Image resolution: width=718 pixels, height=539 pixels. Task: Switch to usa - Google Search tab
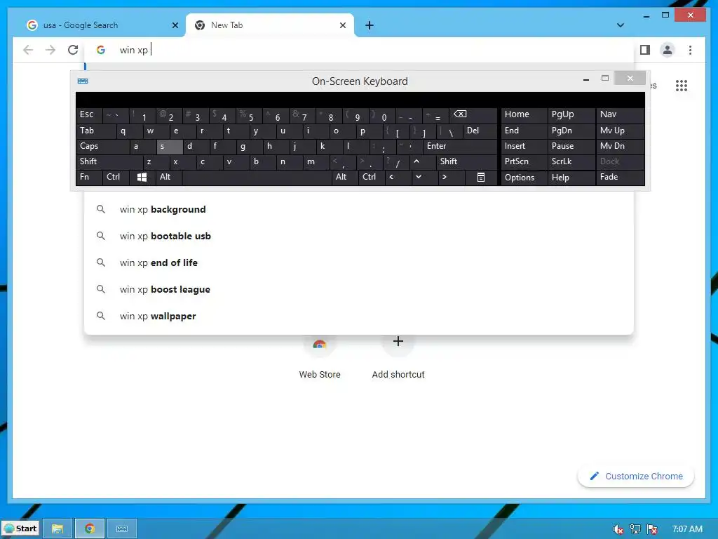point(102,25)
